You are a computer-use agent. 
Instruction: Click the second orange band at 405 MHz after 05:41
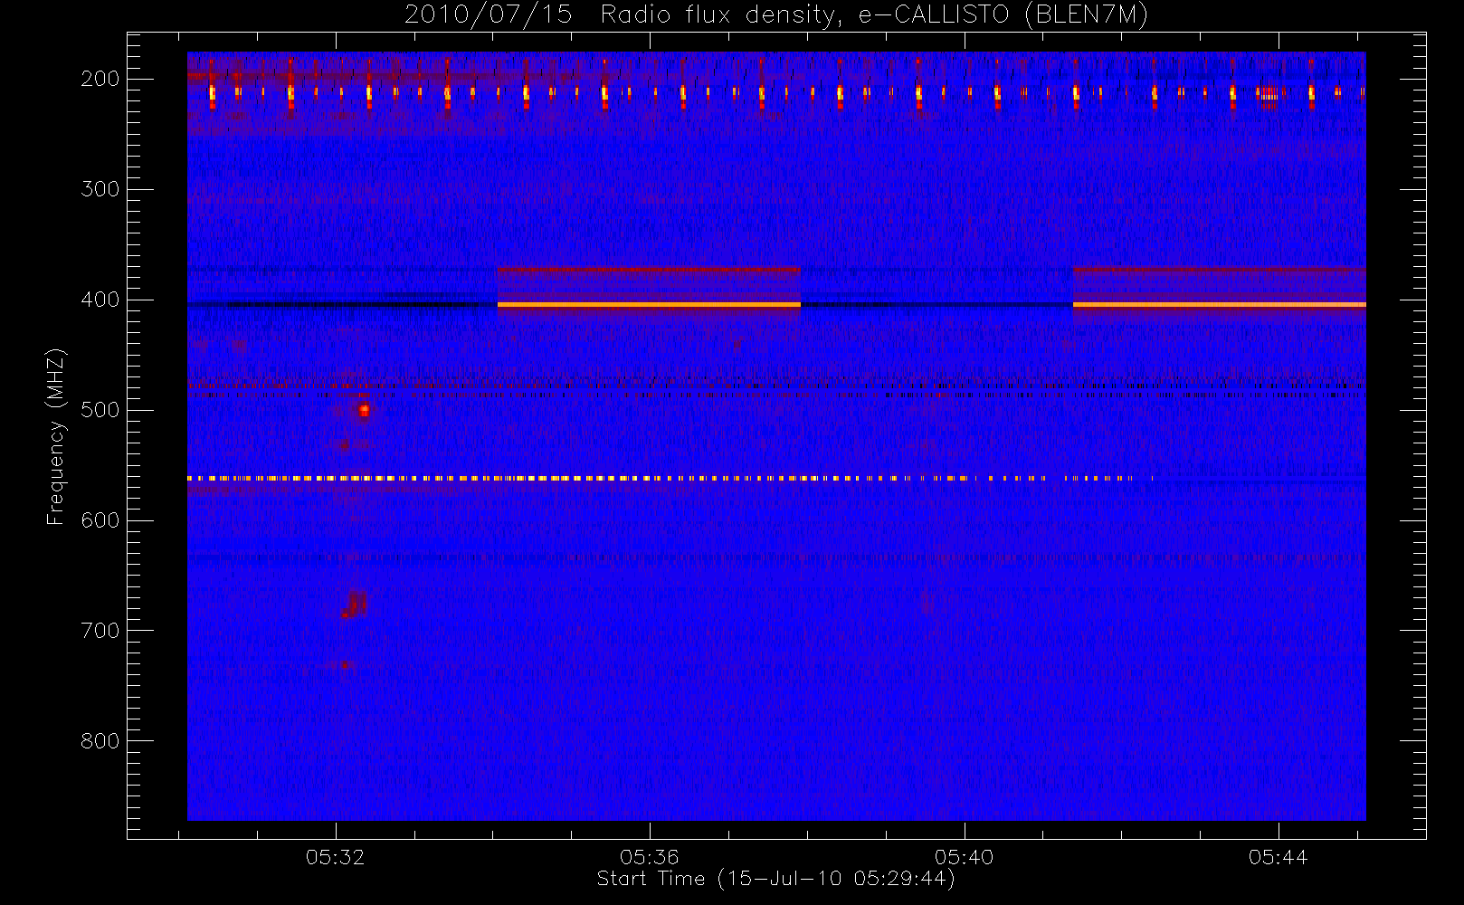pyautogui.click(x=1219, y=305)
